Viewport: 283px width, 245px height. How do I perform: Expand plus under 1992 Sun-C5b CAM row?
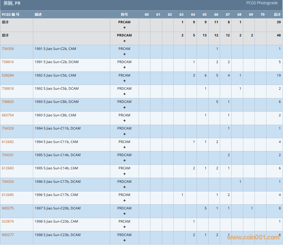pyautogui.click(x=124, y=81)
